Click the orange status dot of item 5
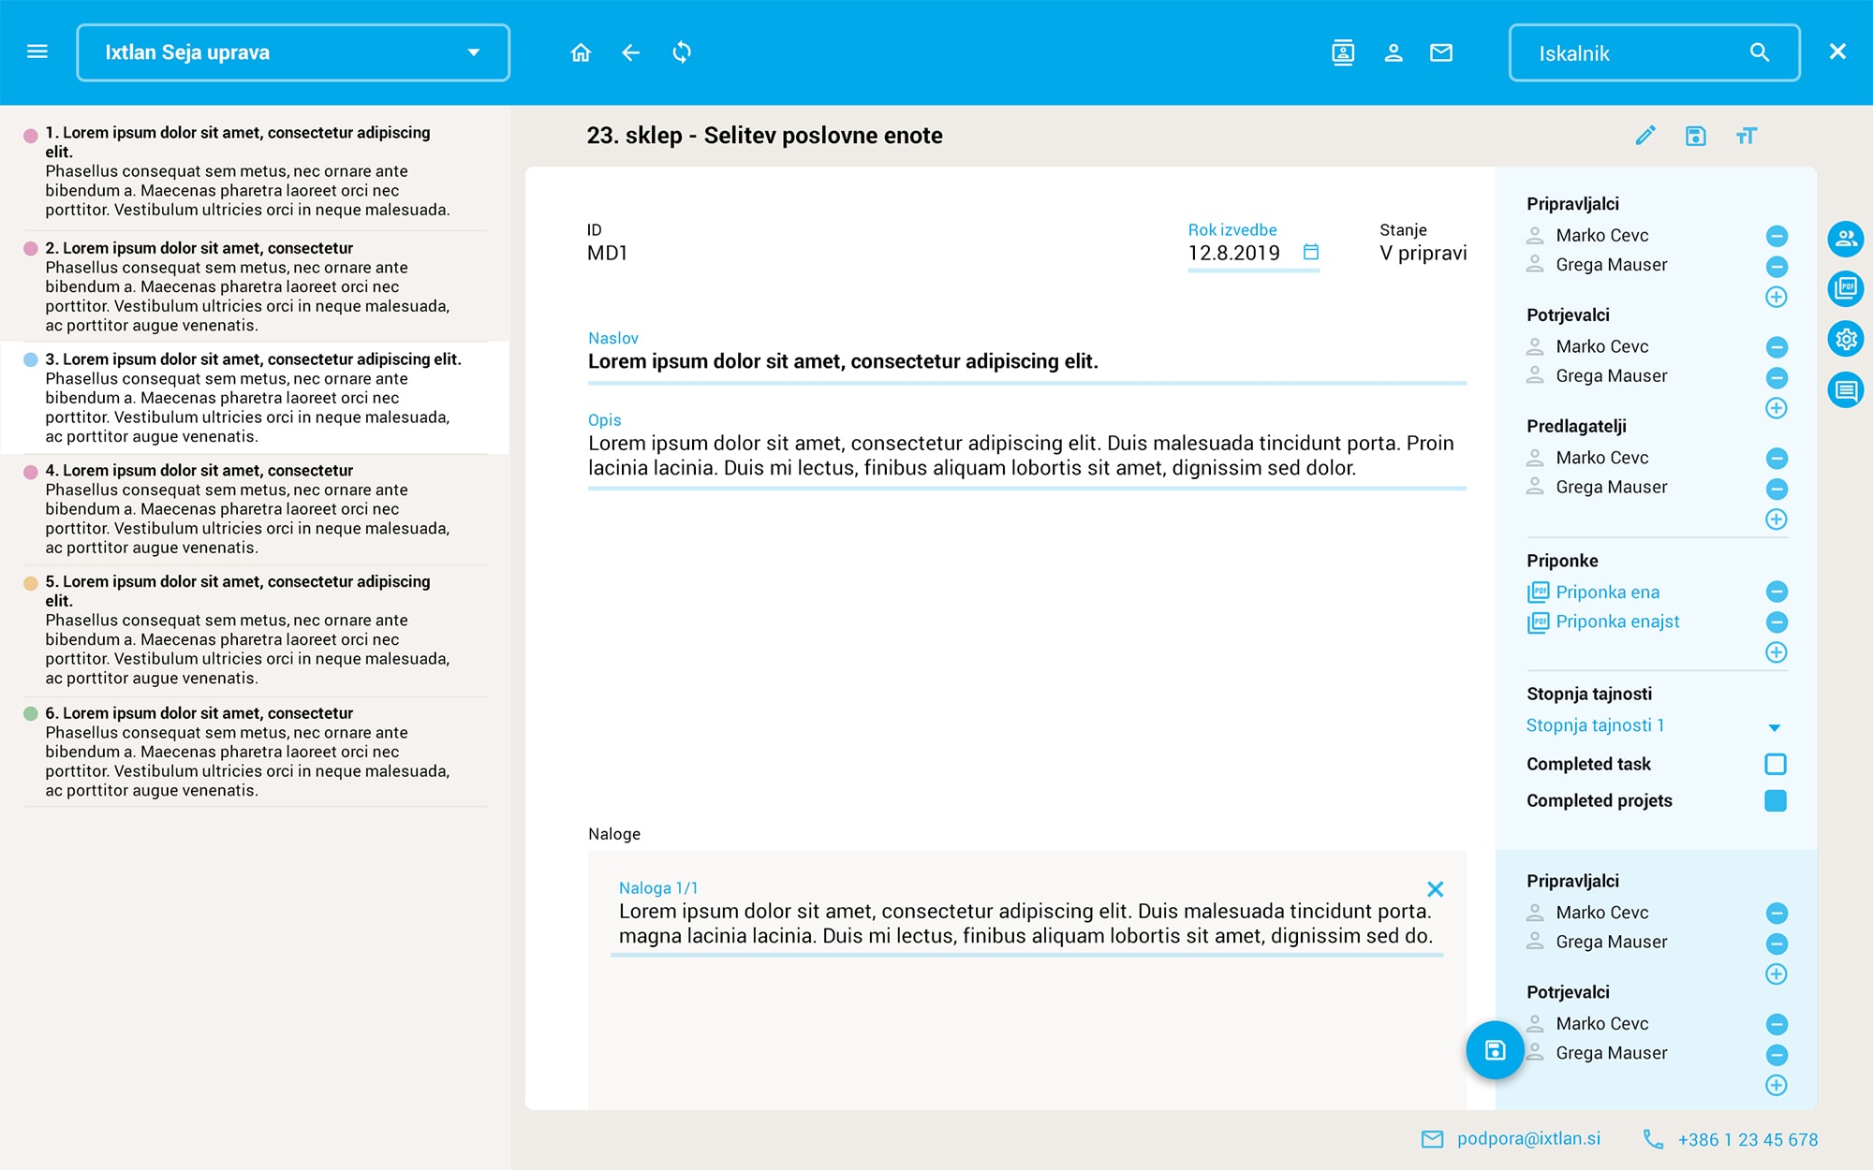This screenshot has height=1170, width=1873. click(30, 582)
